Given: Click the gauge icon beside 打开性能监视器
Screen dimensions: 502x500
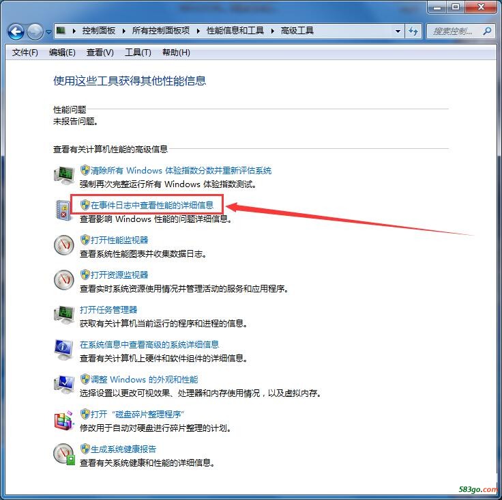Looking at the screenshot, I should (63, 245).
